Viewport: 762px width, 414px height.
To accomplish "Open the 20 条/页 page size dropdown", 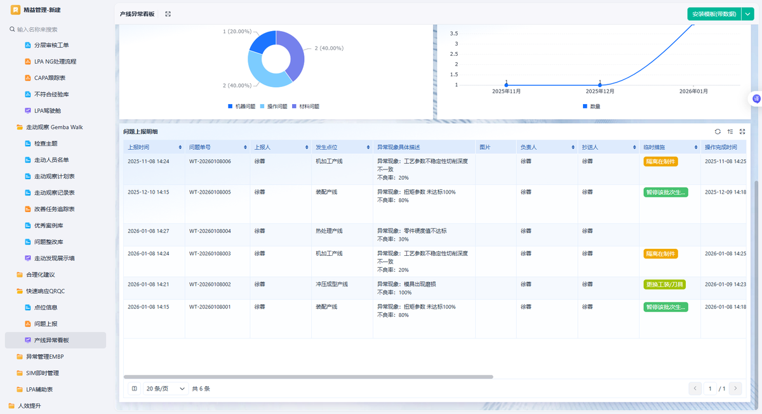I will coord(166,389).
